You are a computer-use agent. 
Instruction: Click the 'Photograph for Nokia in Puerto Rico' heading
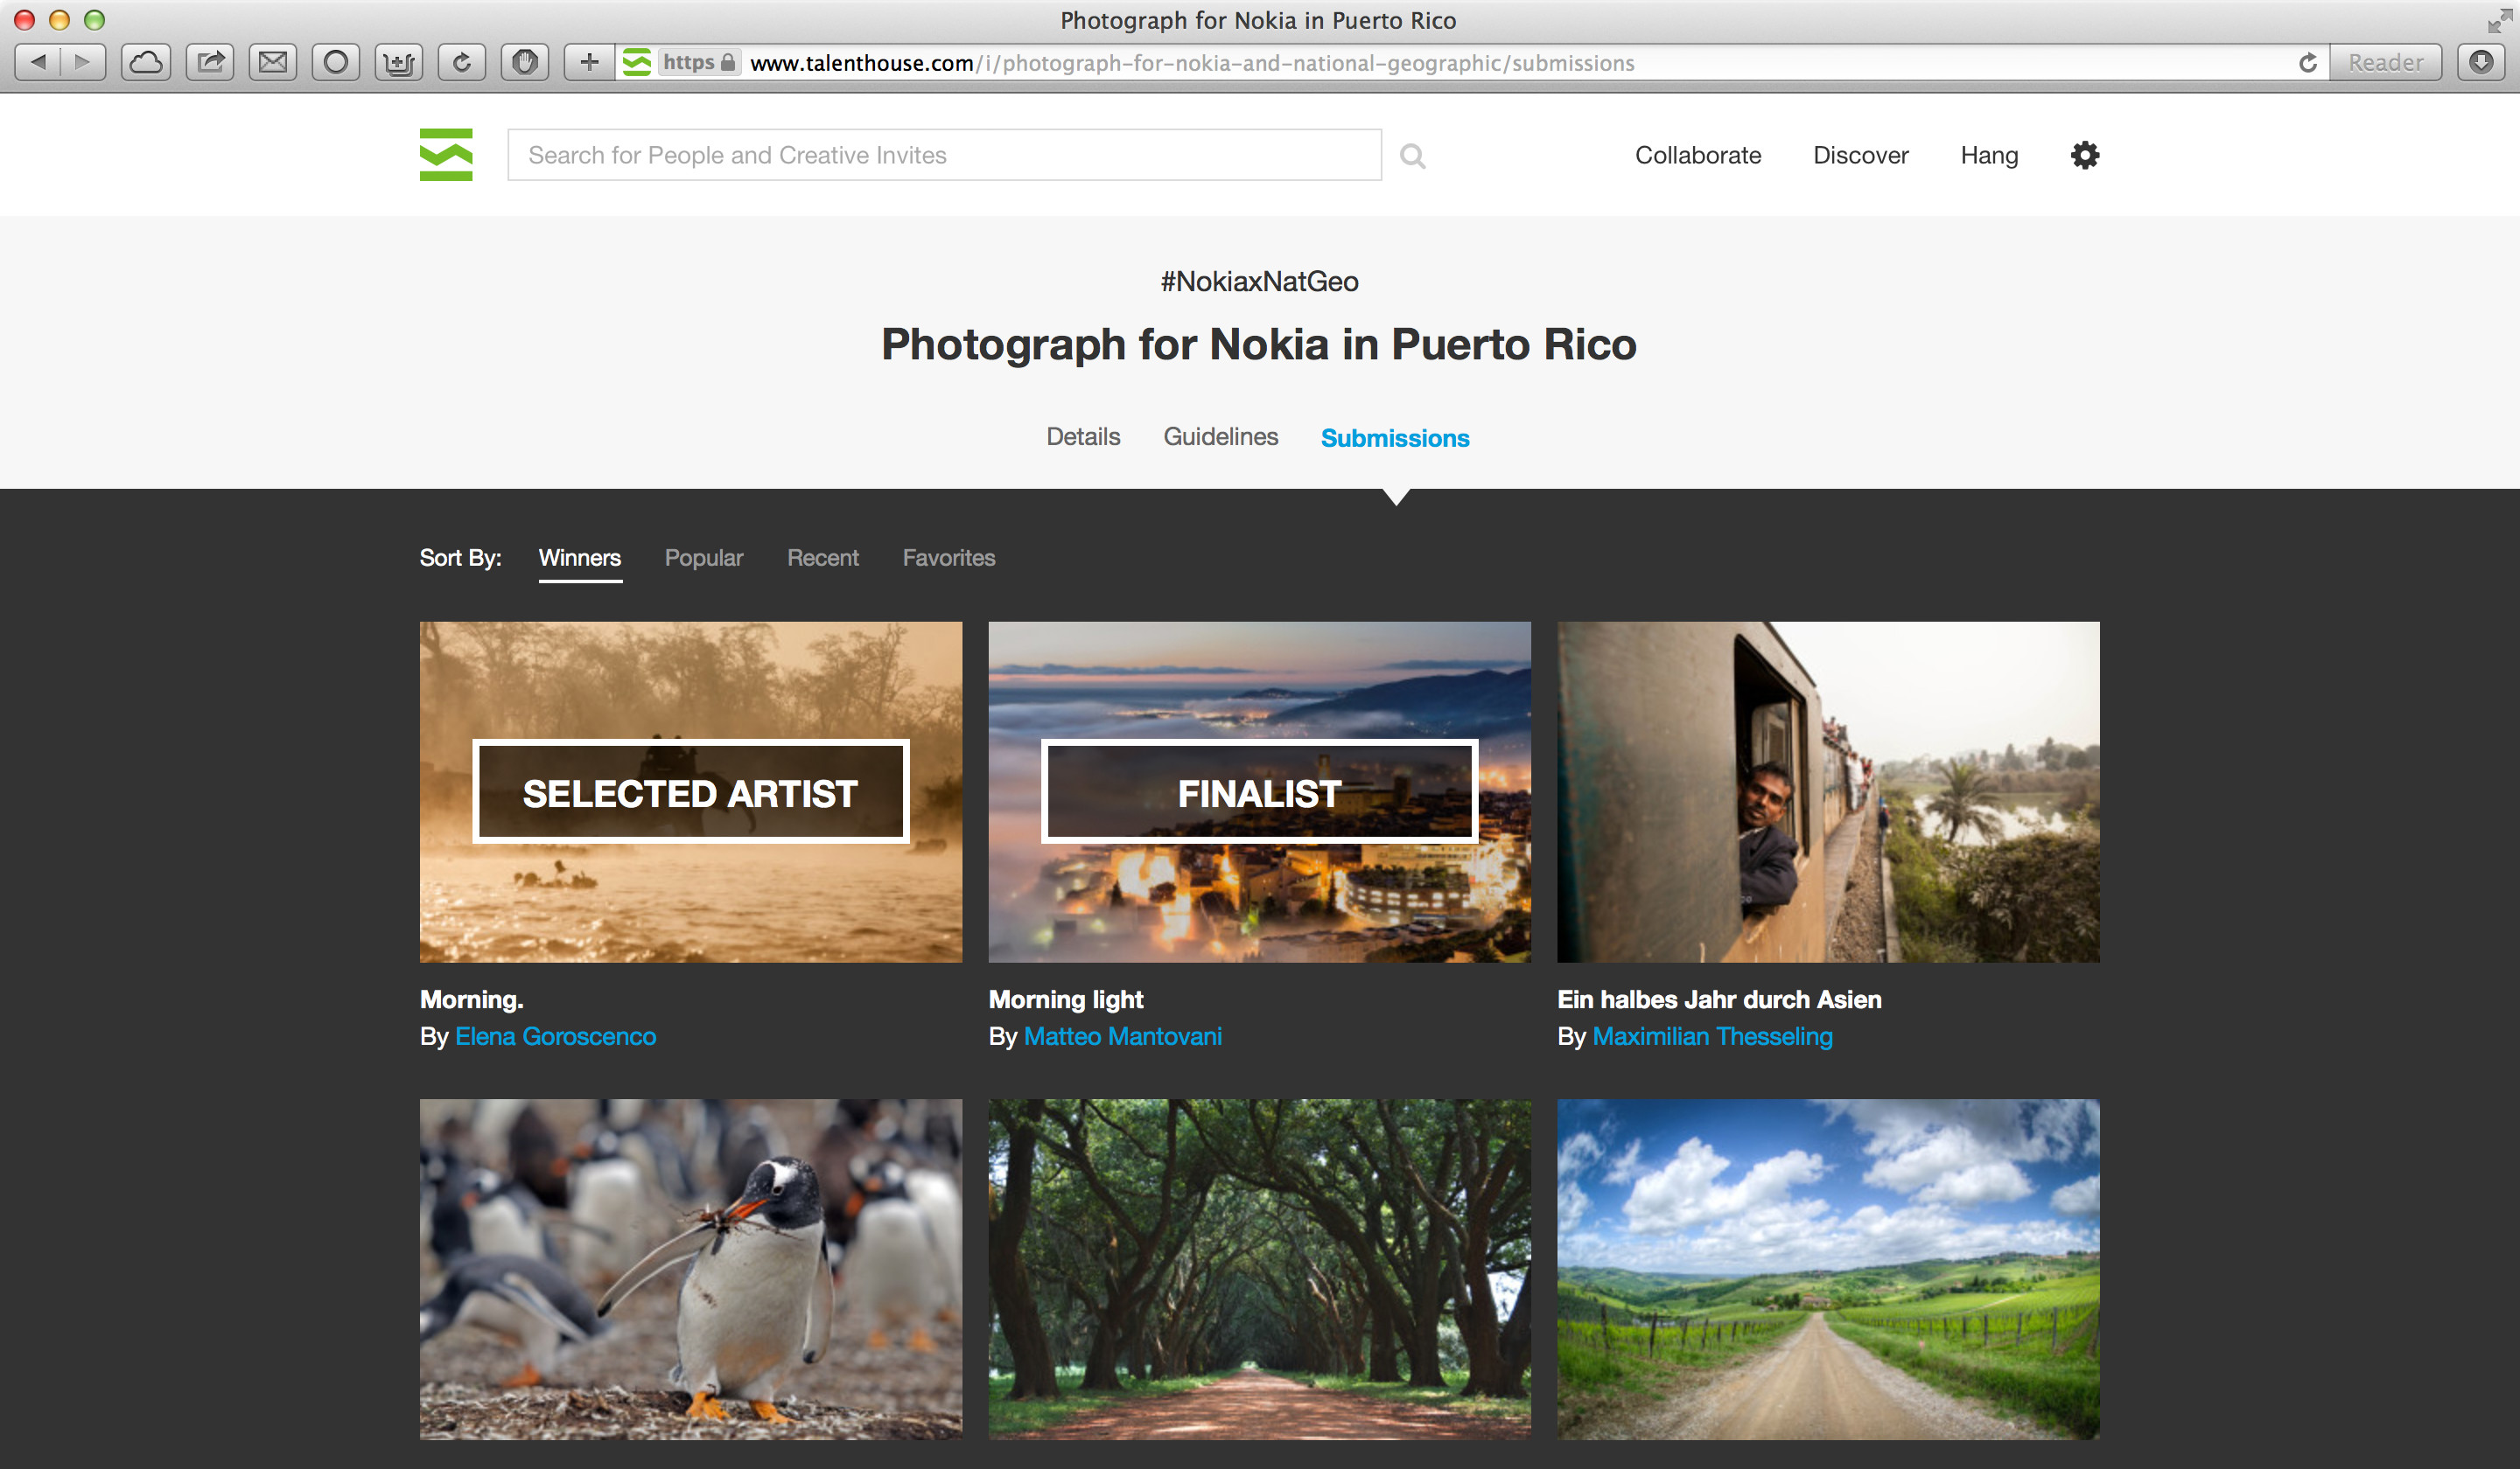coord(1259,344)
